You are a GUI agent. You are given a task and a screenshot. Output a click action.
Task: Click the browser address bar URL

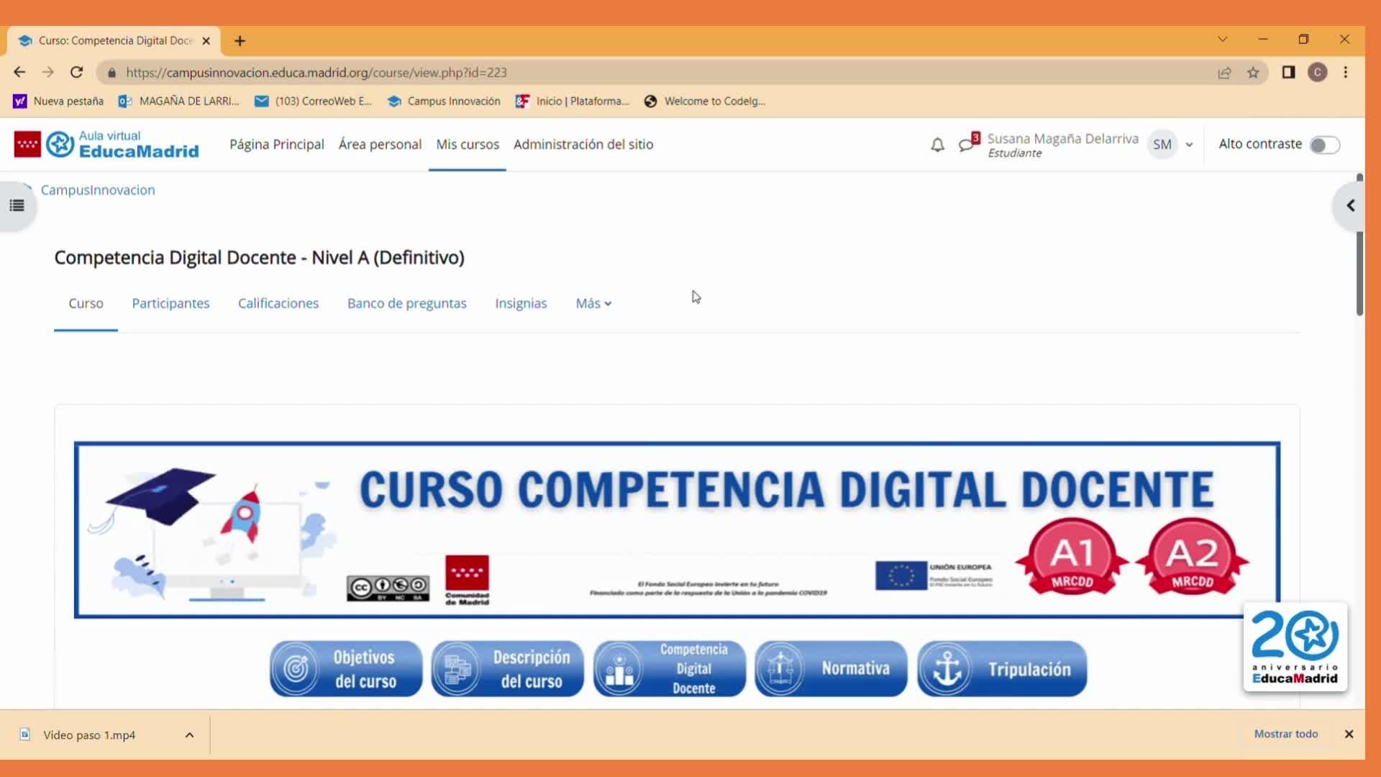click(316, 73)
